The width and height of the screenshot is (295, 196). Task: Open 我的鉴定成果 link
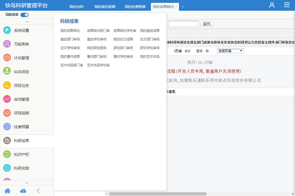150,30
